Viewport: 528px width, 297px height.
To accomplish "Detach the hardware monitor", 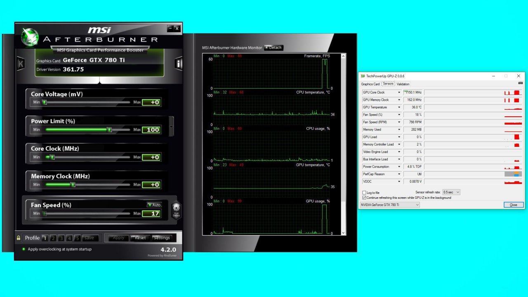I will point(273,47).
